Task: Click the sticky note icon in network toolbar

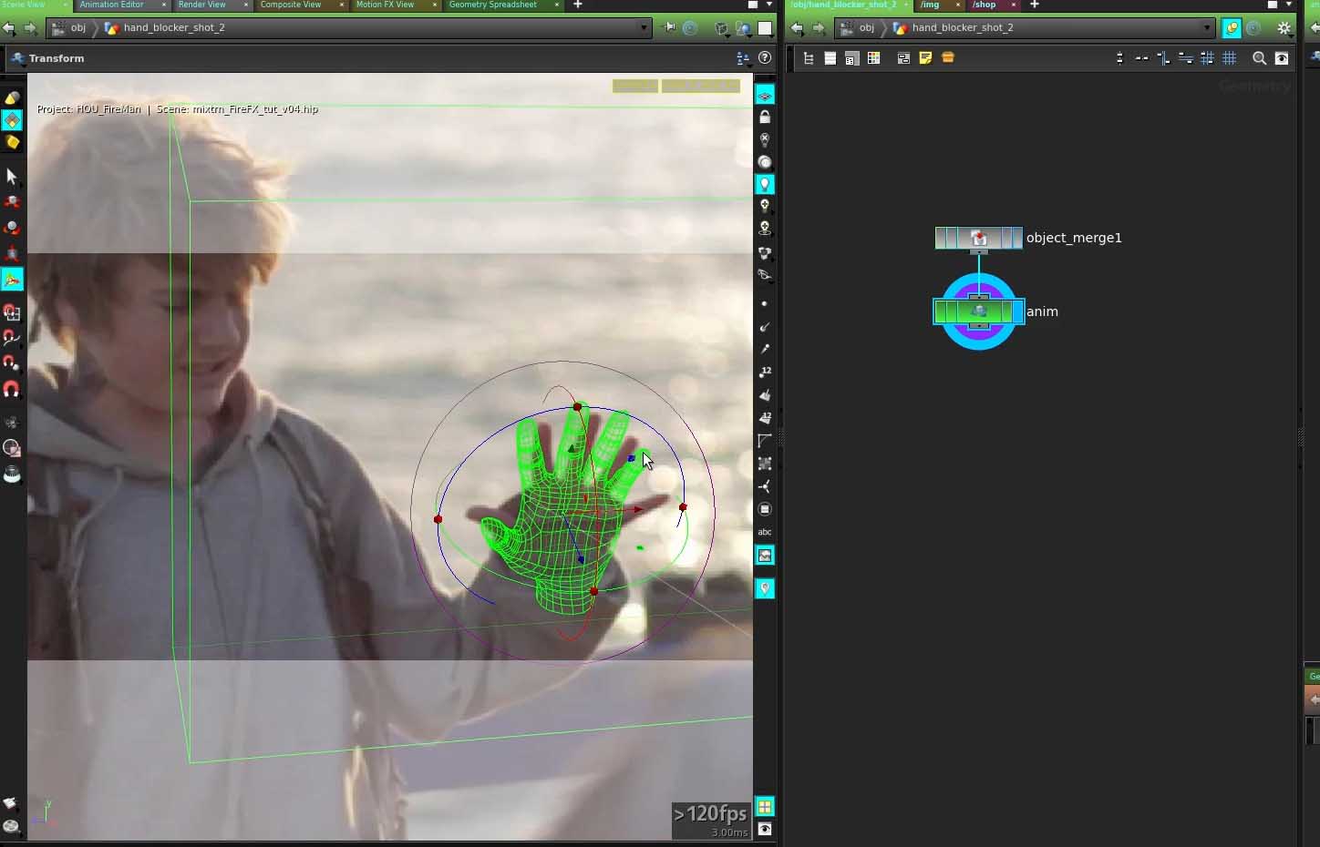Action: click(x=925, y=58)
